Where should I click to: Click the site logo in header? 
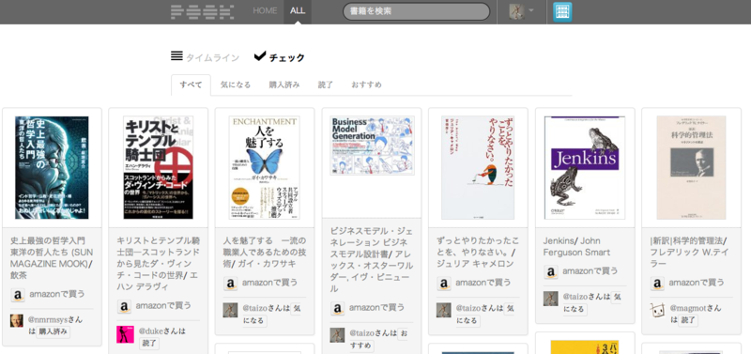[202, 11]
